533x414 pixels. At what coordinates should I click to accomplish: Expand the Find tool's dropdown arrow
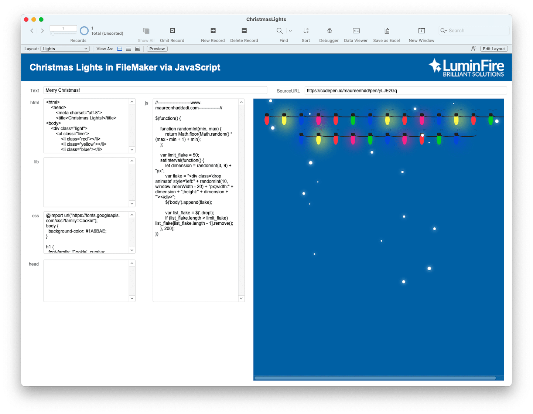(290, 31)
